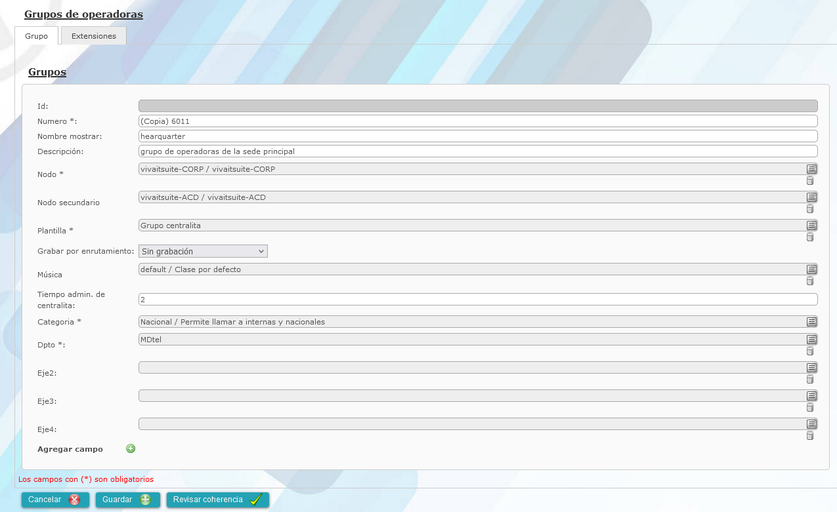Click the Guardar button

coord(127,500)
